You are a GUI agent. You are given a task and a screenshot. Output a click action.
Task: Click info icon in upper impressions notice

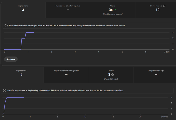(x=6, y=26)
